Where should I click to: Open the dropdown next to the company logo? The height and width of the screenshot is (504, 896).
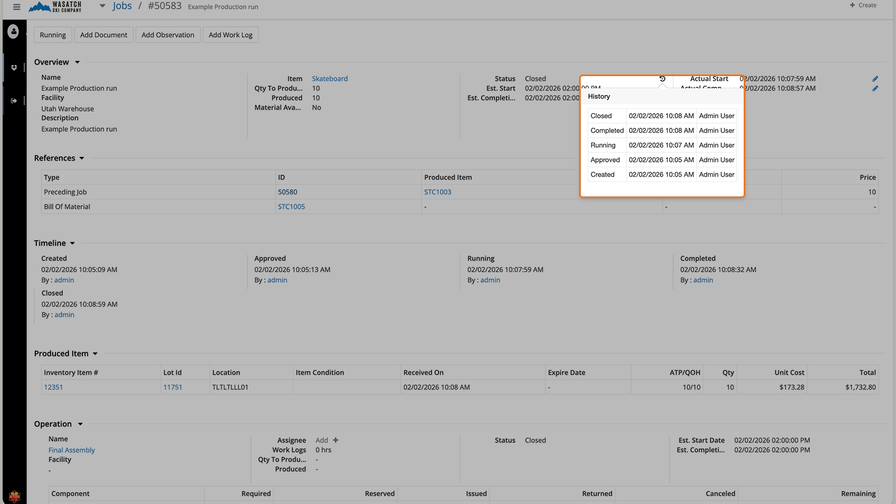coord(102,6)
